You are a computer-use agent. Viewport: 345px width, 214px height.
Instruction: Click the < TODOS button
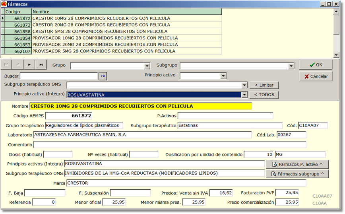click(x=264, y=95)
